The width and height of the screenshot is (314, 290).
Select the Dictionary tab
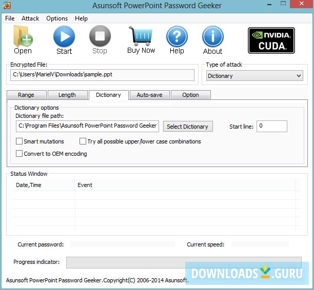pos(109,95)
